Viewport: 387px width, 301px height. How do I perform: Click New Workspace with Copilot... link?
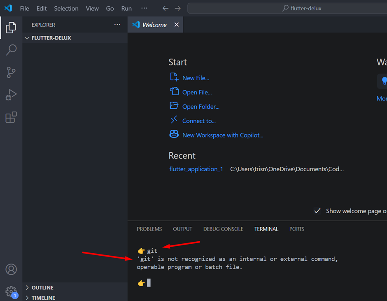pos(223,135)
